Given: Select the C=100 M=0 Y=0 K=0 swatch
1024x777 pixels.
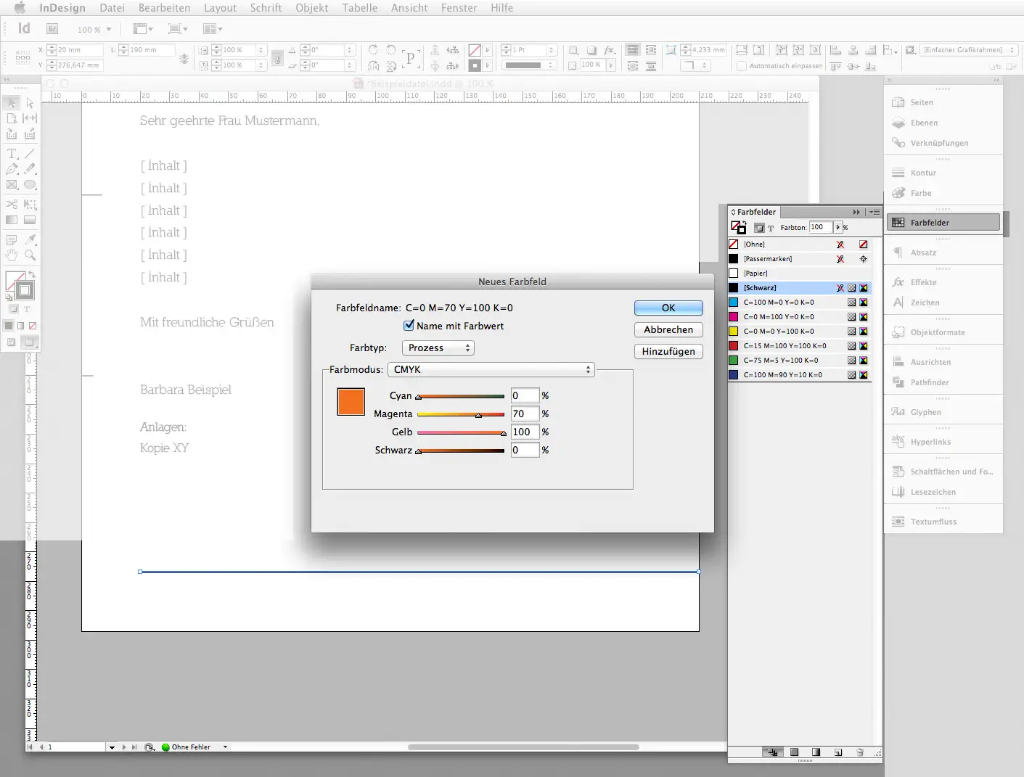Looking at the screenshot, I should pos(778,302).
